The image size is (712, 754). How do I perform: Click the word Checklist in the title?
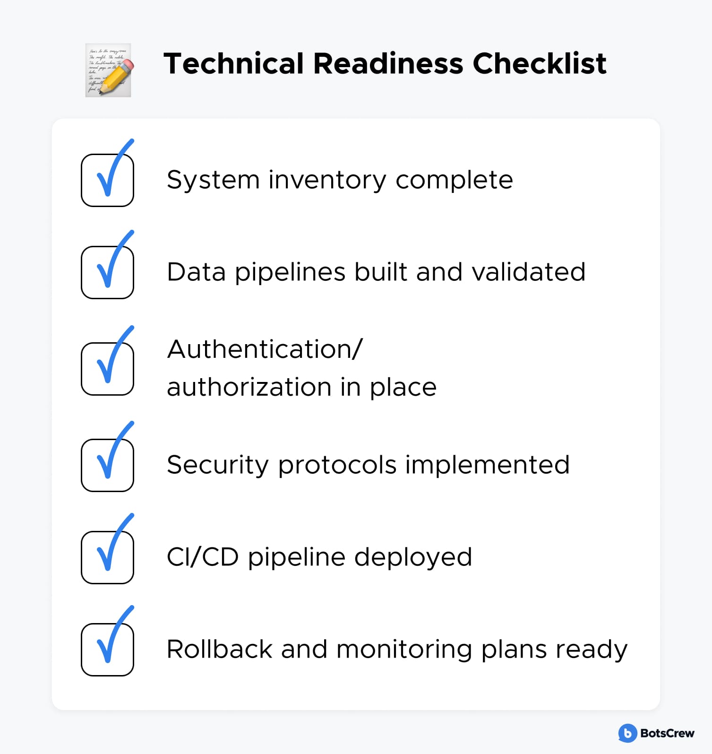pos(539,63)
